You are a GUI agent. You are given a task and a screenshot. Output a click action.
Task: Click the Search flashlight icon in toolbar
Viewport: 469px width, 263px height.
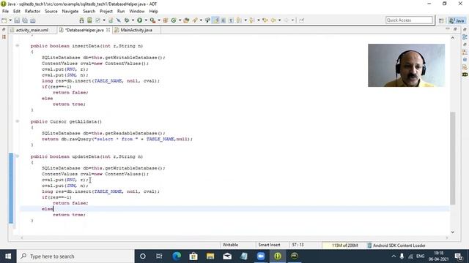pos(195,20)
